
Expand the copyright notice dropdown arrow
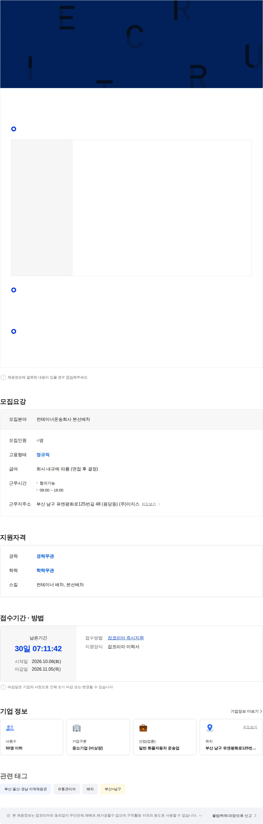coord(200,815)
